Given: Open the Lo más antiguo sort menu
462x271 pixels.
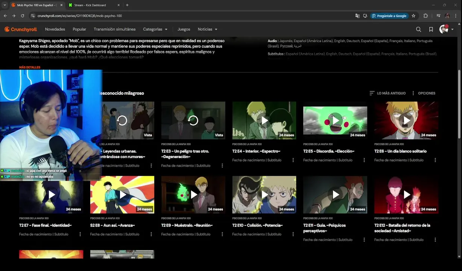Looking at the screenshot, I should pyautogui.click(x=388, y=93).
